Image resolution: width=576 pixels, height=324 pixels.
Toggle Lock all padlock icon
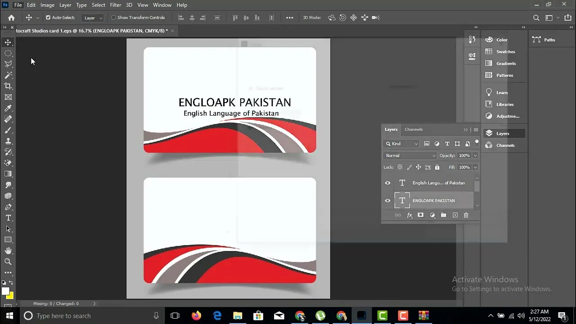click(437, 167)
